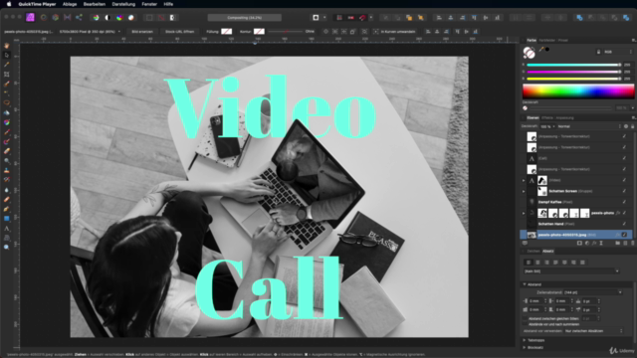This screenshot has width=637, height=358.
Task: Collapse the Abstand section
Action: coord(525,284)
